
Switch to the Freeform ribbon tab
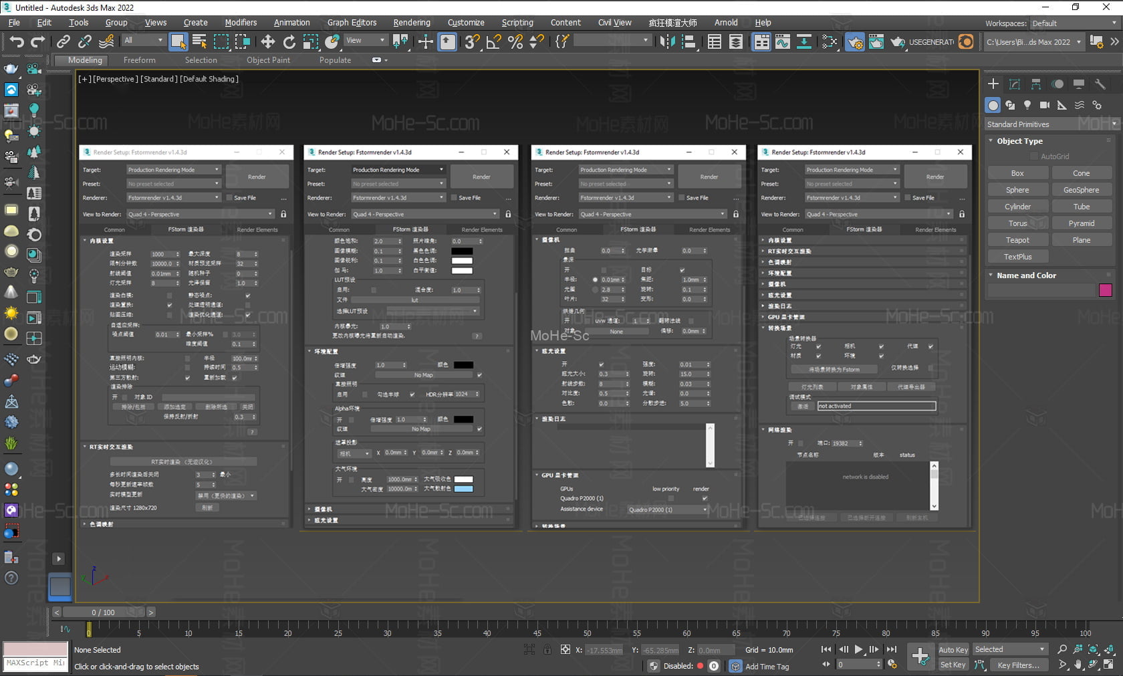[139, 60]
